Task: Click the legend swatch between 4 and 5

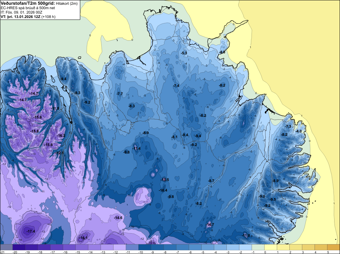Action: click(x=321, y=247)
